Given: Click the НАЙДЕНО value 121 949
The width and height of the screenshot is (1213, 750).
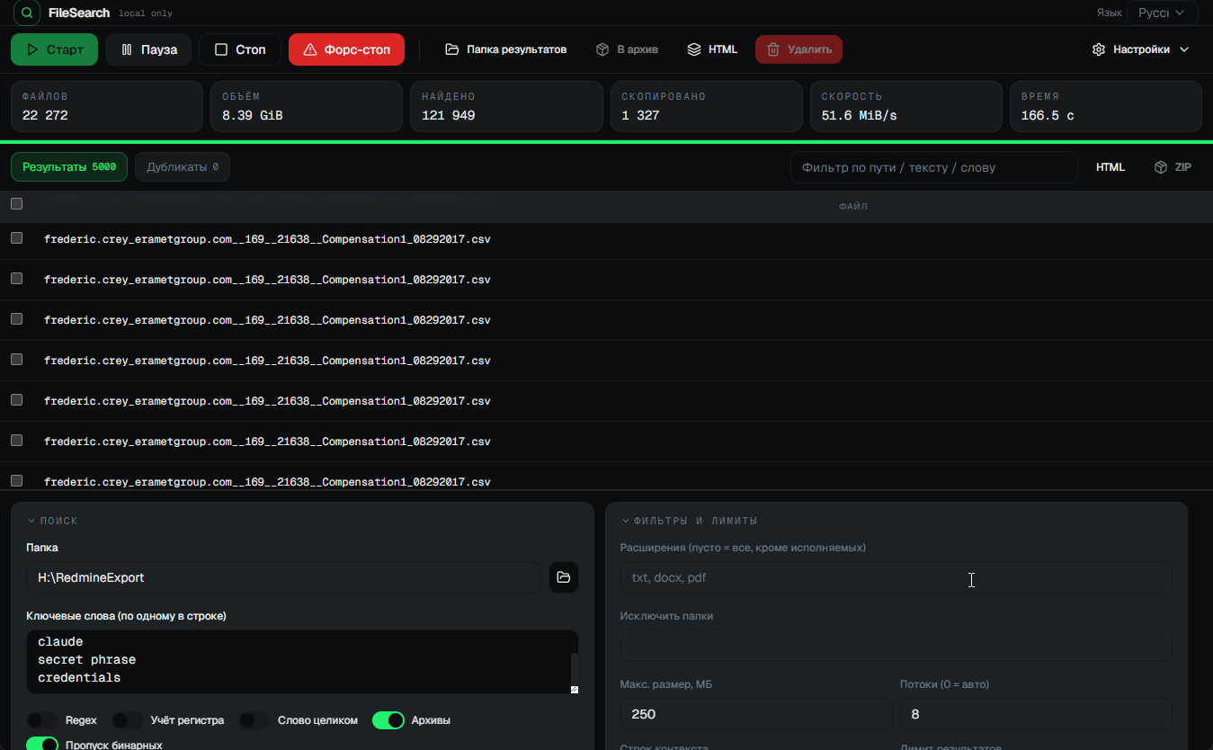Looking at the screenshot, I should 449,116.
